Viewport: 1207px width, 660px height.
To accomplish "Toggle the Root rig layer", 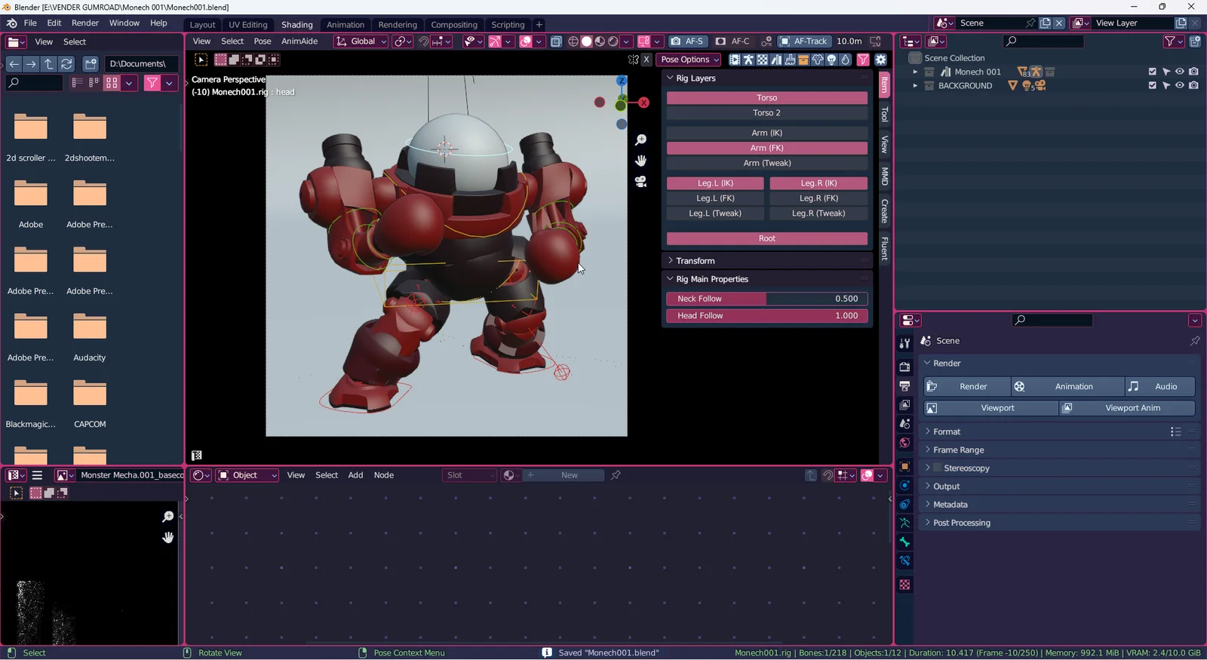I will click(766, 238).
